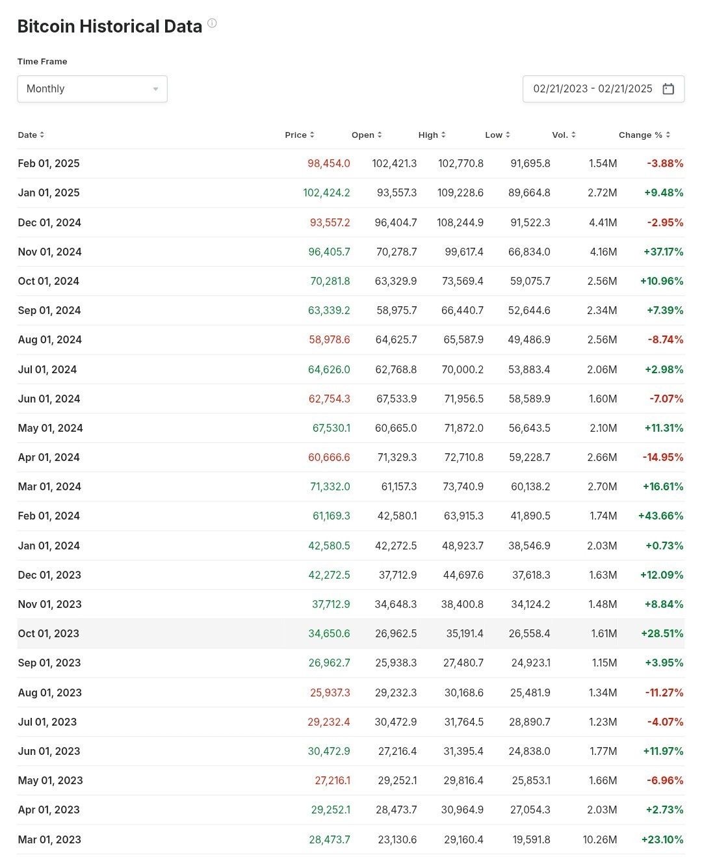Click the -14.95% change for Apr 2024
This screenshot has width=702, height=857.
tap(663, 457)
